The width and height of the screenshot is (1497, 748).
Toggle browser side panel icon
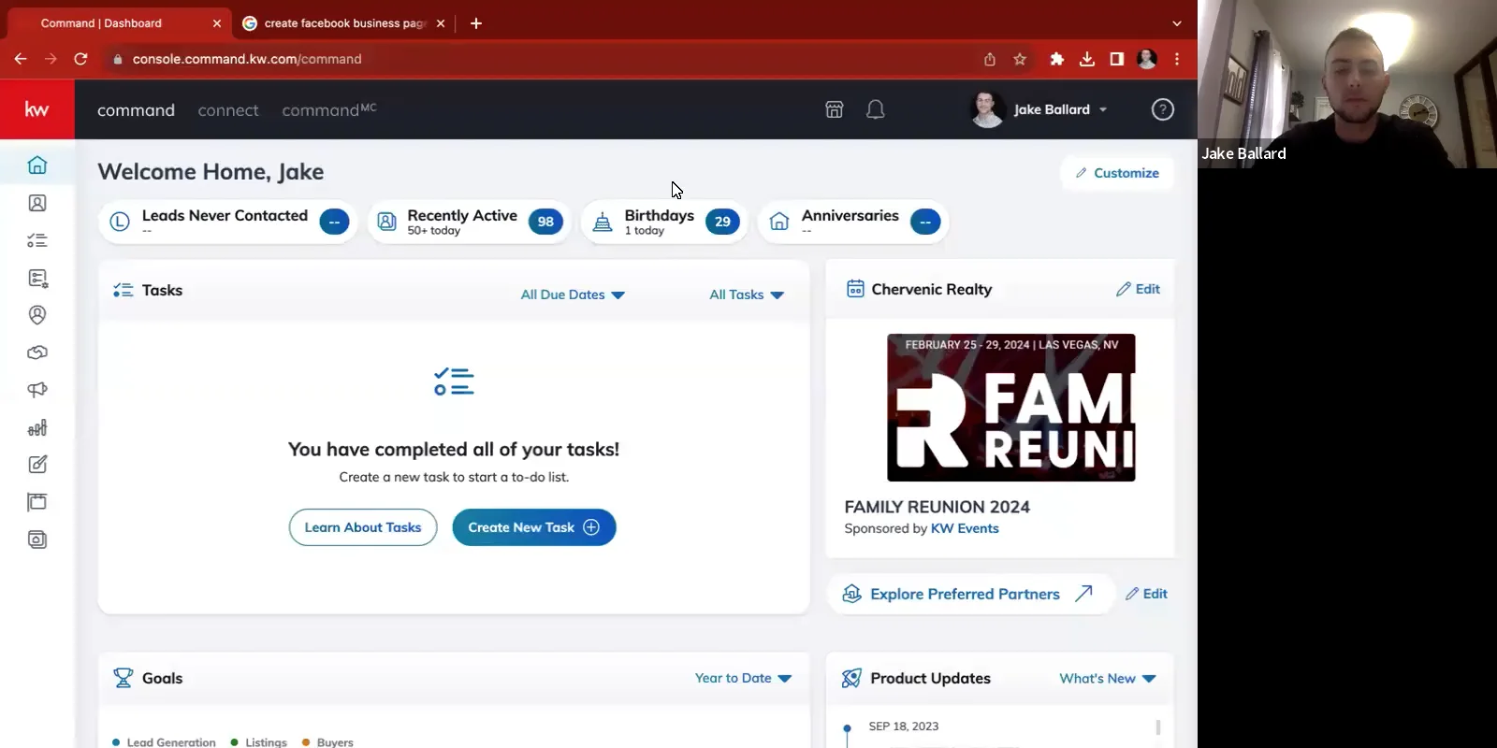pyautogui.click(x=1117, y=59)
